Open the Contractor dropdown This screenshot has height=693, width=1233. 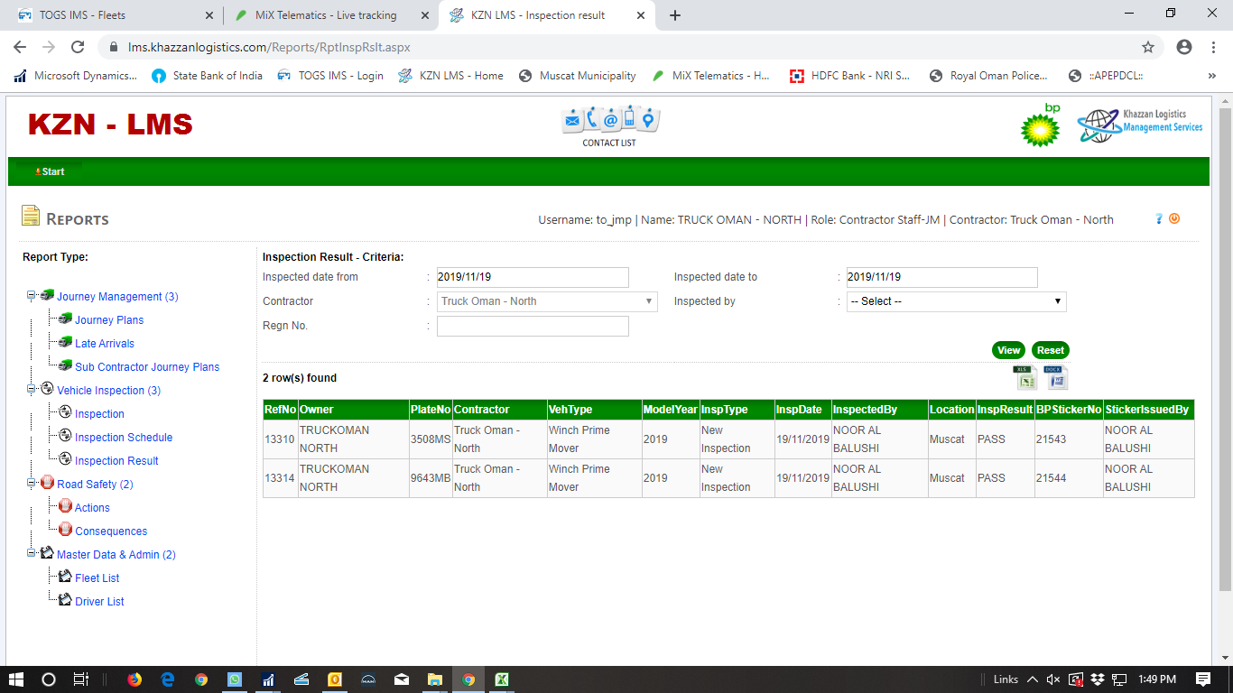[x=547, y=301]
